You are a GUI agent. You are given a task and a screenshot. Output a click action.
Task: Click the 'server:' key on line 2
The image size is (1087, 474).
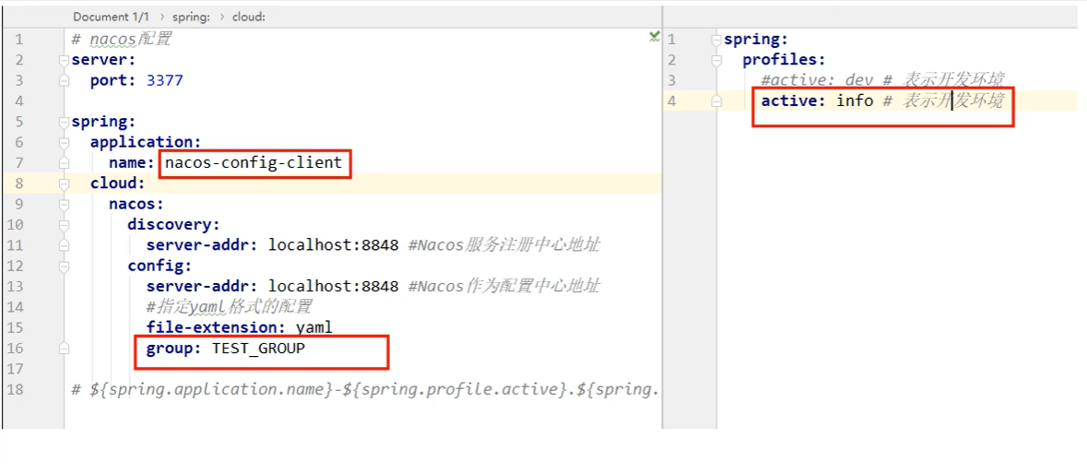104,60
